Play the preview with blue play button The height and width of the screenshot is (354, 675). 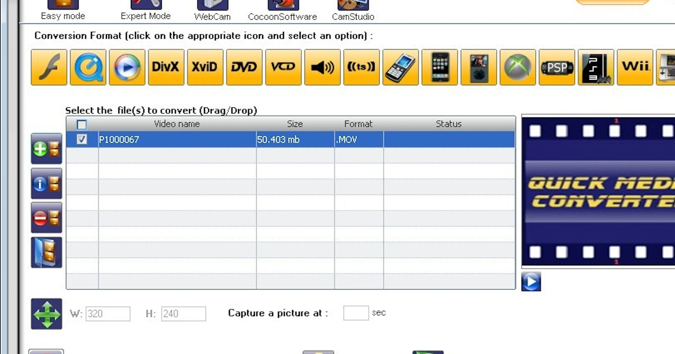(x=531, y=281)
